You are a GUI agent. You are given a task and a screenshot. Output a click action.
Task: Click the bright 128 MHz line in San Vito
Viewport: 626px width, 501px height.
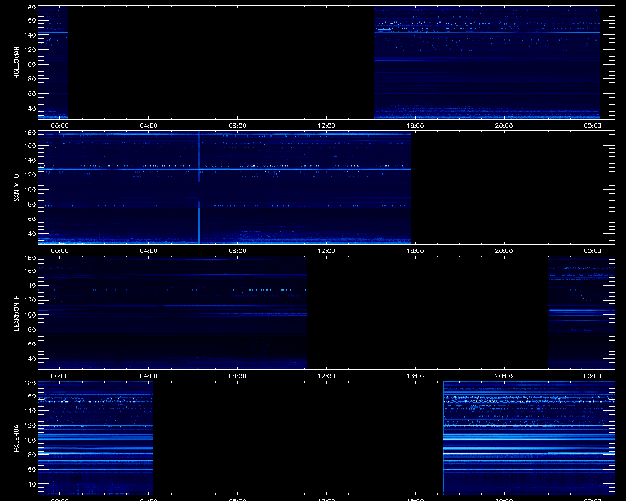(x=224, y=169)
